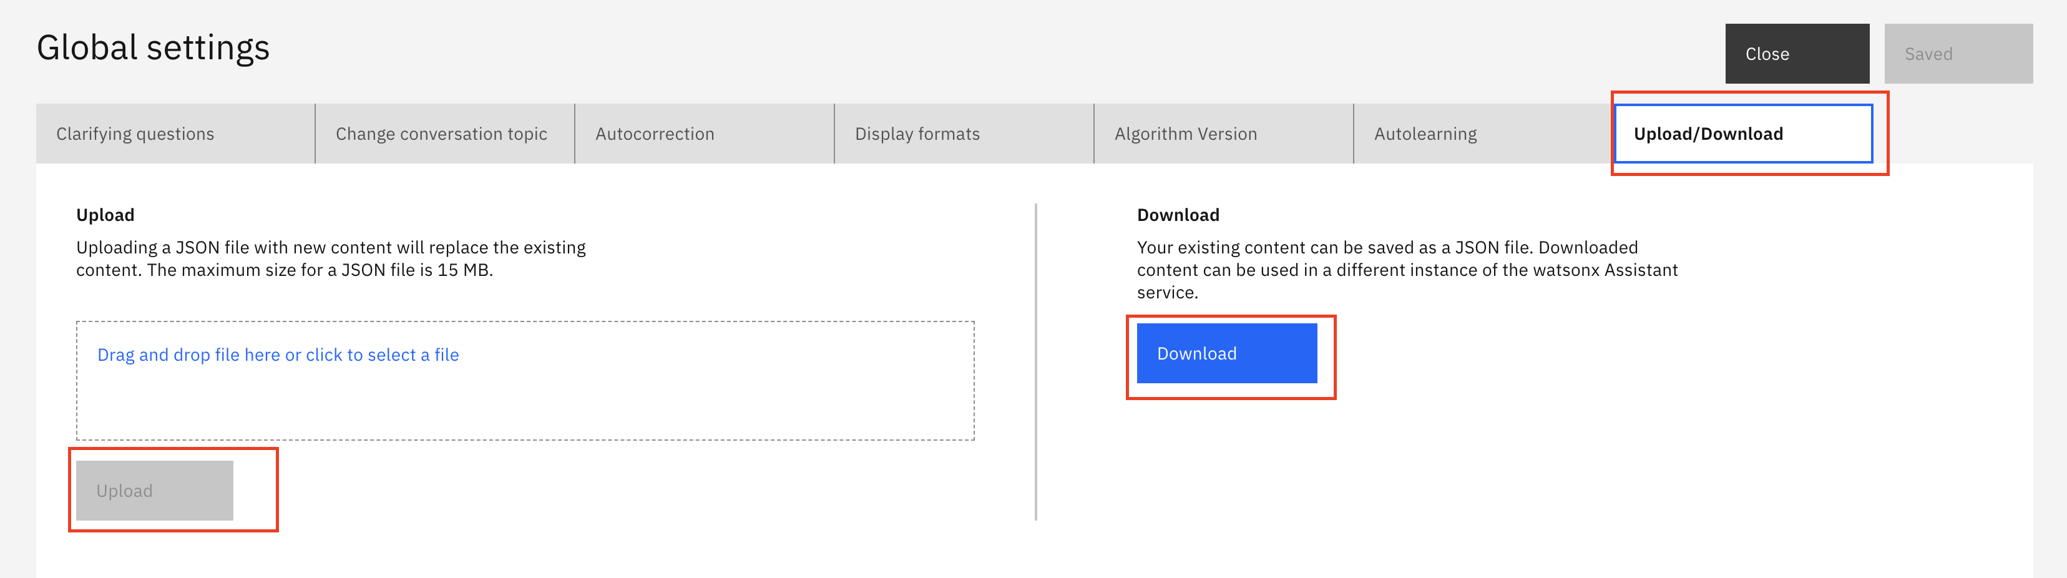Open the Algorithm Version tab
This screenshot has width=2067, height=578.
(x=1223, y=134)
